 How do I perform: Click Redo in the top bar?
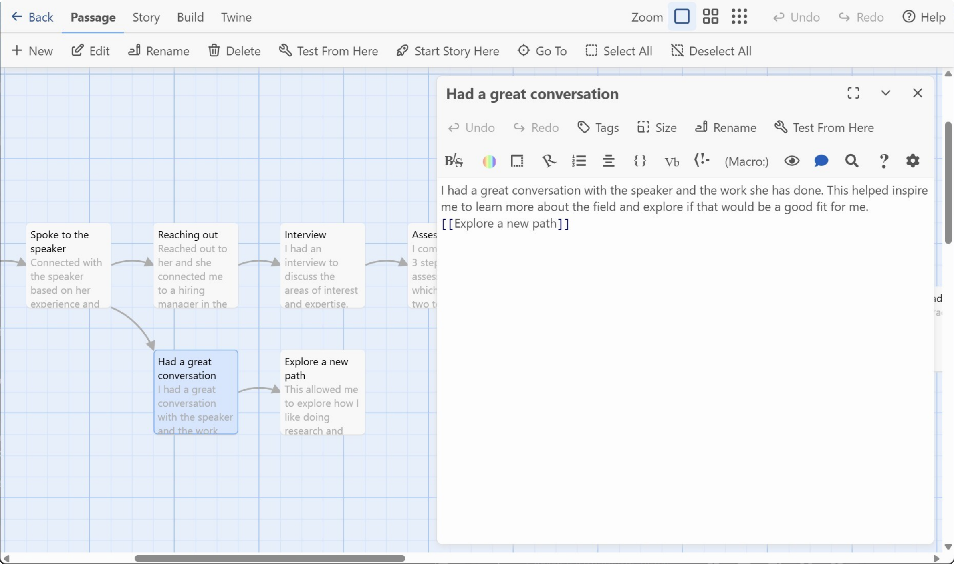pos(861,17)
